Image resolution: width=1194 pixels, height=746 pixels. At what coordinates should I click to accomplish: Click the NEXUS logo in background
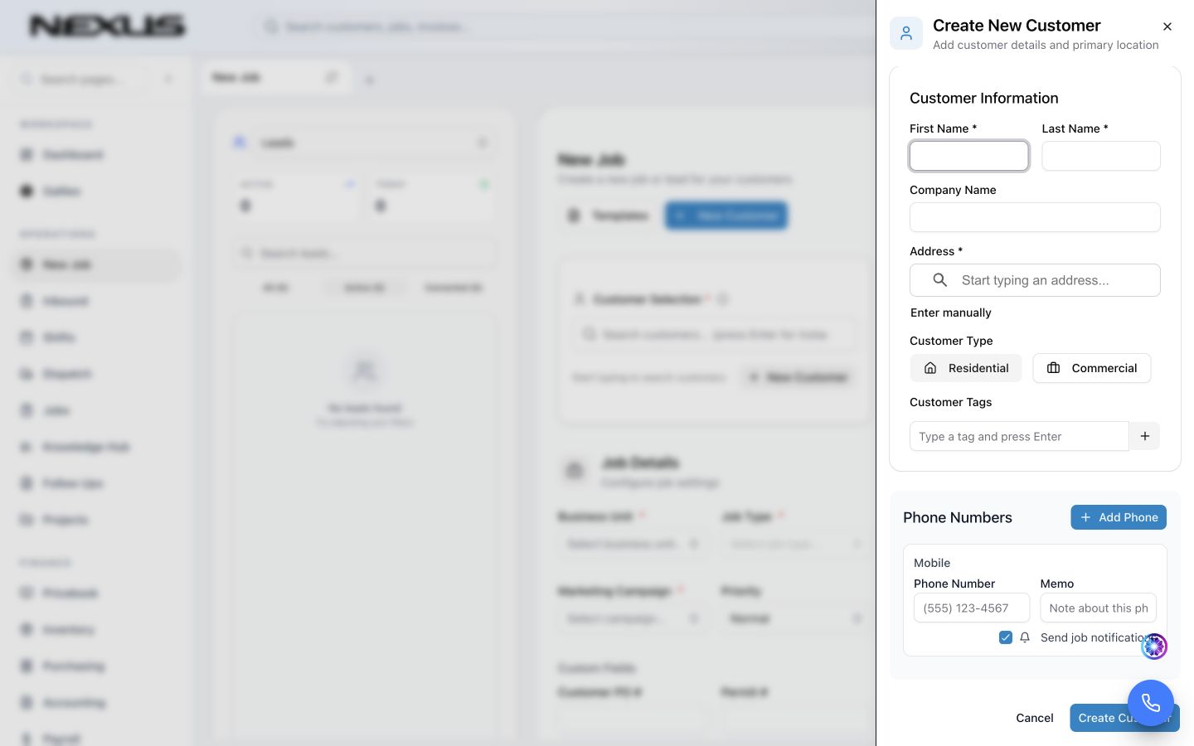click(107, 27)
